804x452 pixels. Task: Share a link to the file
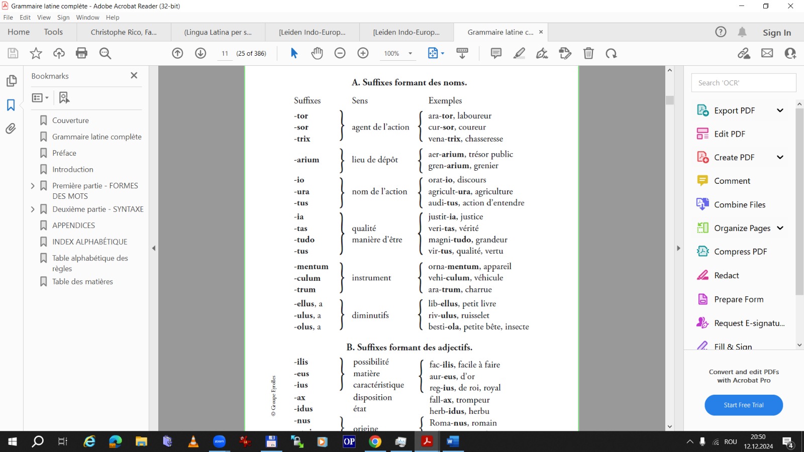(x=744, y=53)
